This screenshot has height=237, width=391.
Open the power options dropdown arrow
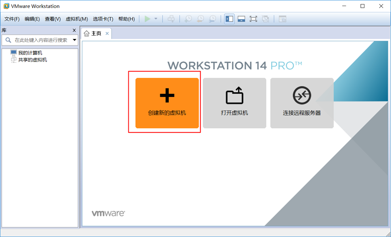[x=156, y=19]
